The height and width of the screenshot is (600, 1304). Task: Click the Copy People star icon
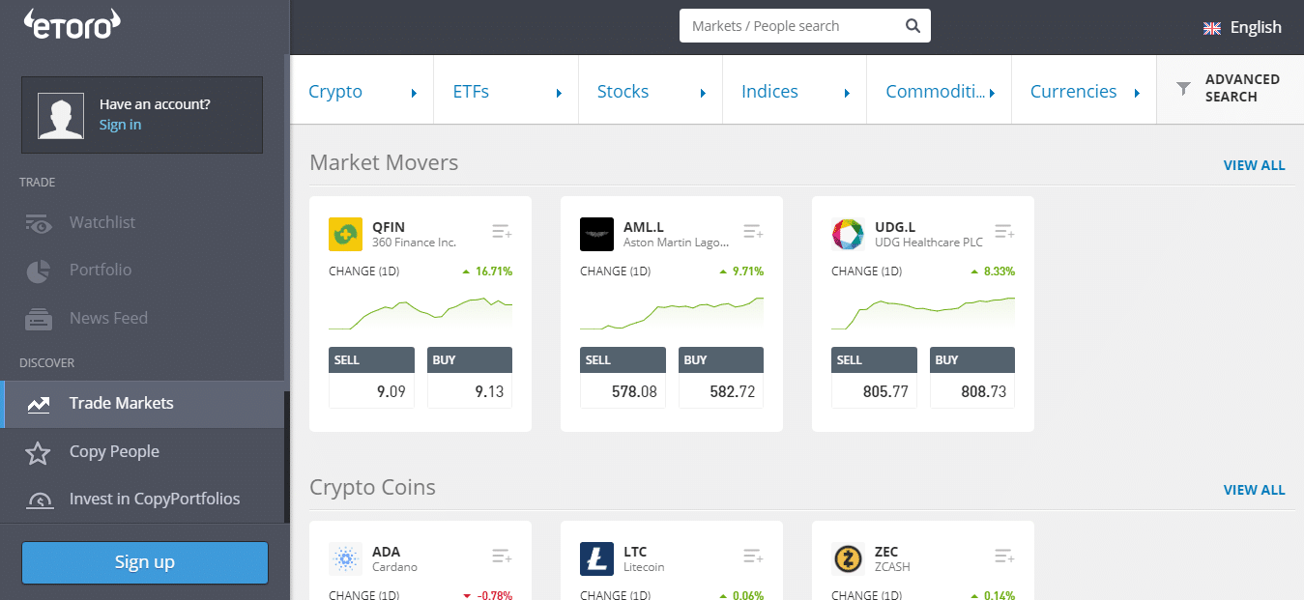[x=38, y=452]
